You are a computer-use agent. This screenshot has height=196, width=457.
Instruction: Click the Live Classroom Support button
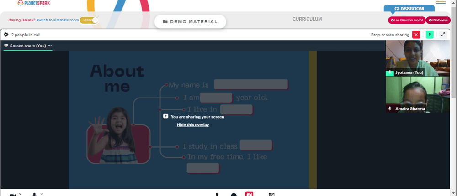click(407, 20)
